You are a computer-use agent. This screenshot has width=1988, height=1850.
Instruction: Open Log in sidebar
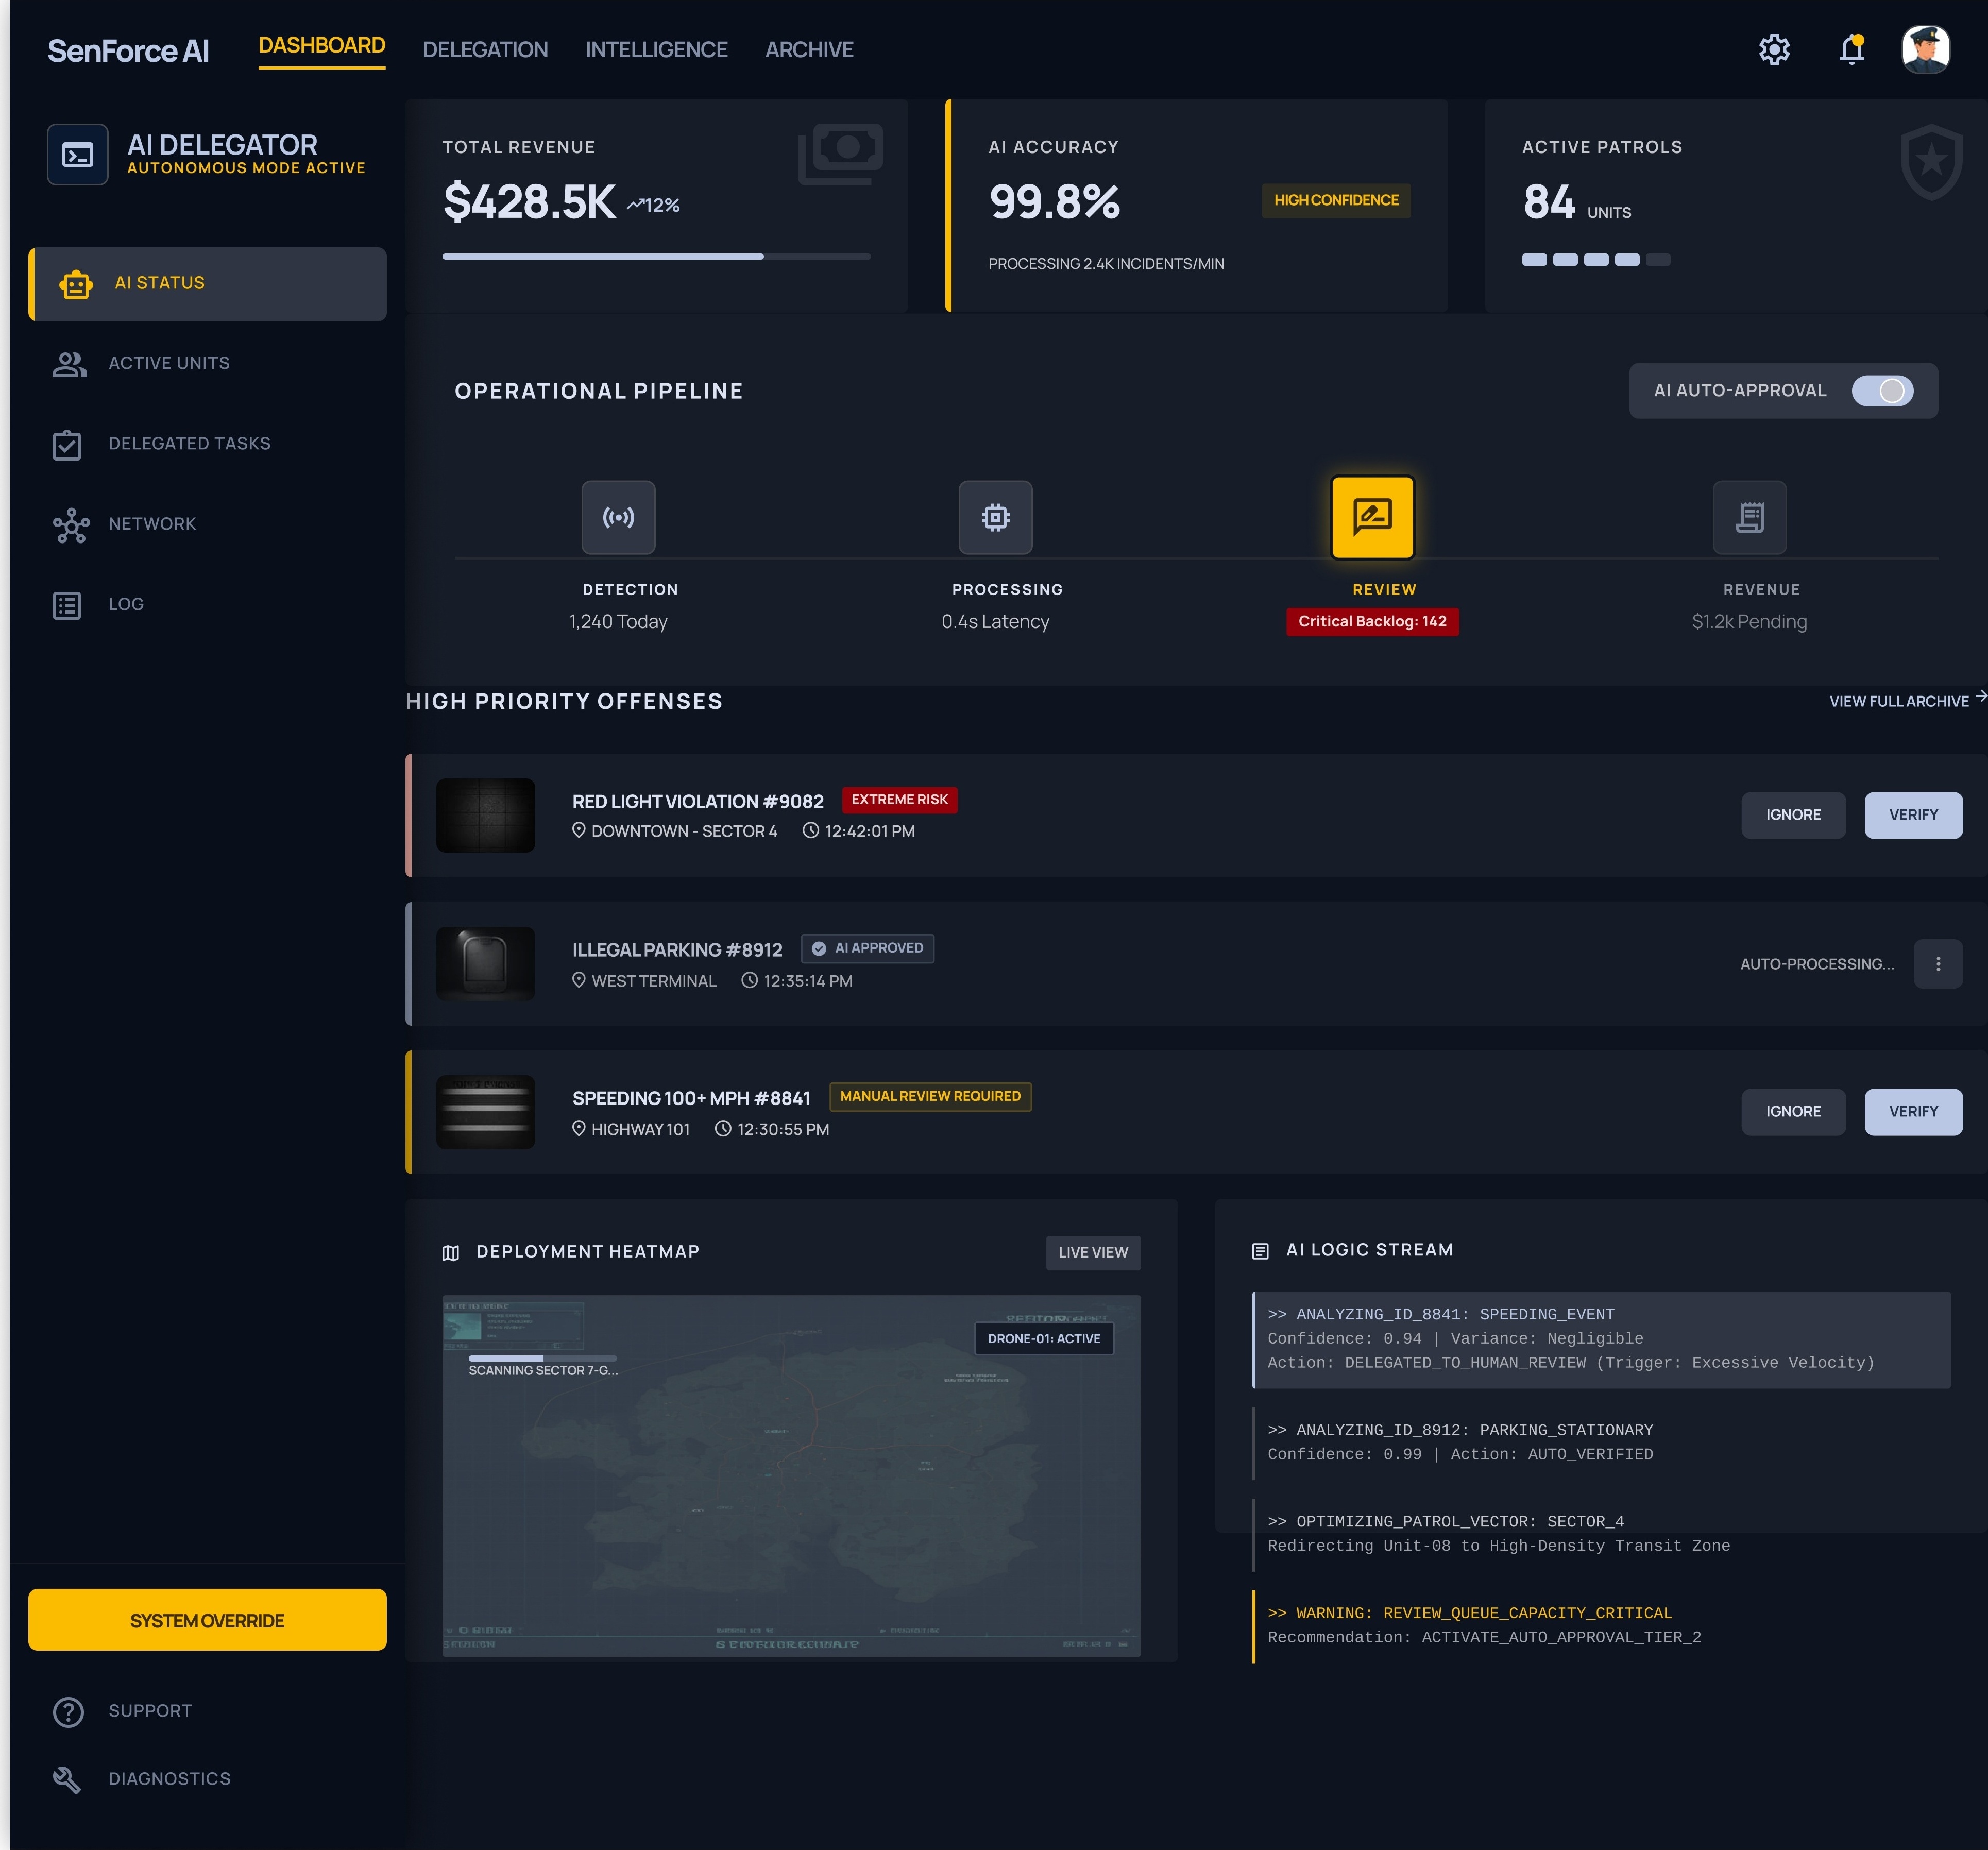tap(207, 604)
